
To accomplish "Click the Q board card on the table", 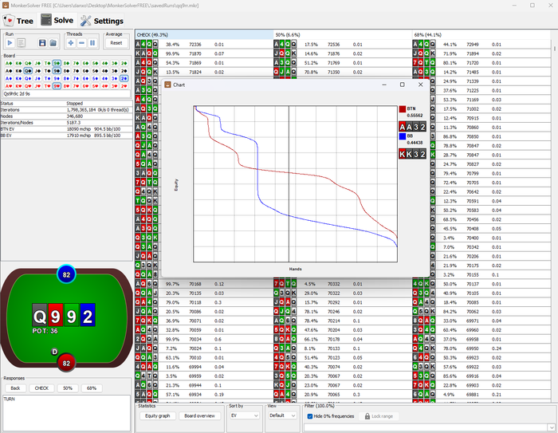I will point(40,316).
